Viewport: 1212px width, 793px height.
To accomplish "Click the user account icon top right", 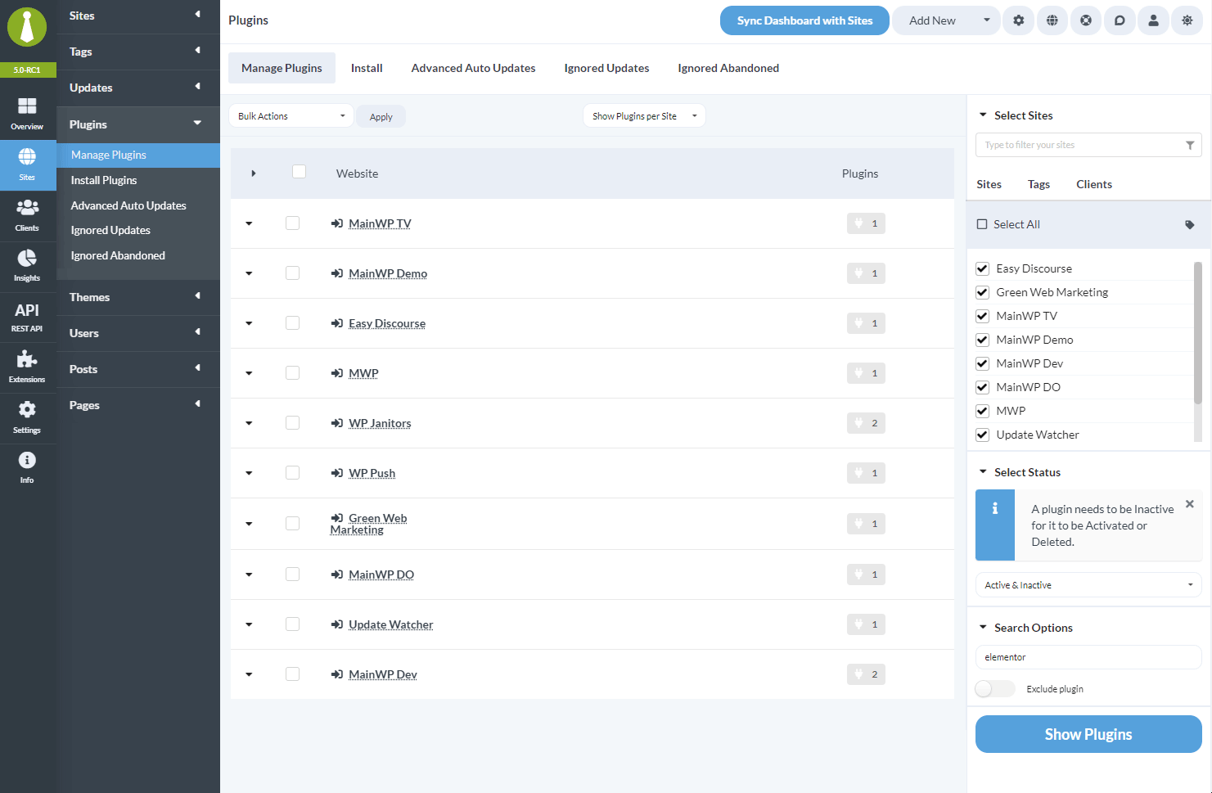I will pos(1153,20).
